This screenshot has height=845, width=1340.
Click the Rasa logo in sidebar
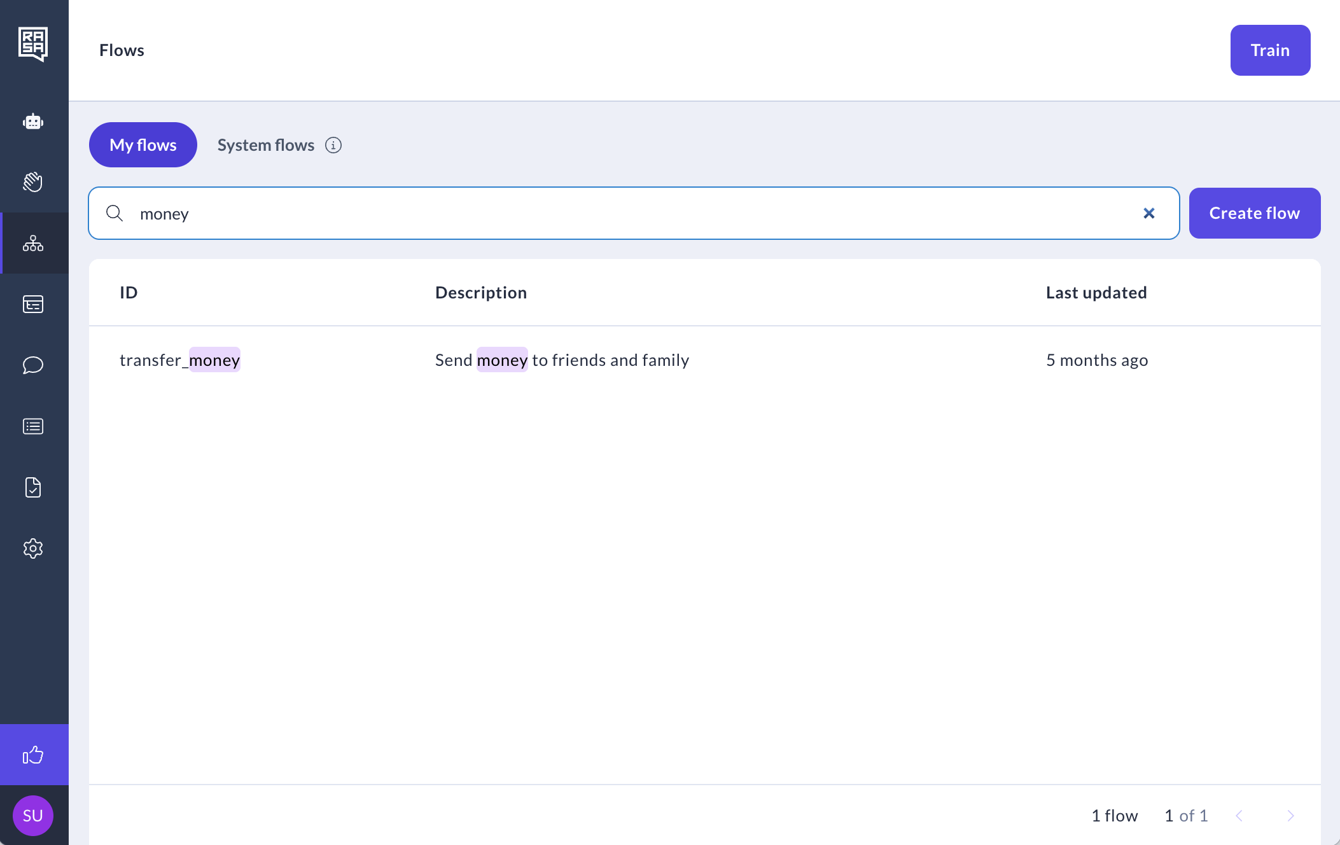(33, 43)
